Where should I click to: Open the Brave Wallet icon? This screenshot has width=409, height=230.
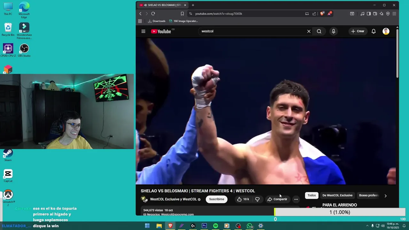click(375, 14)
